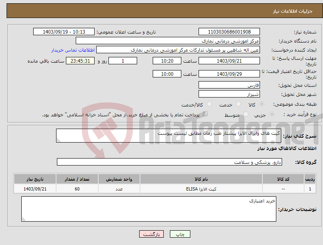The width and height of the screenshot is (323, 245).
Task: Click the announcement date-time field 1403/09/19
Action: tap(64, 32)
